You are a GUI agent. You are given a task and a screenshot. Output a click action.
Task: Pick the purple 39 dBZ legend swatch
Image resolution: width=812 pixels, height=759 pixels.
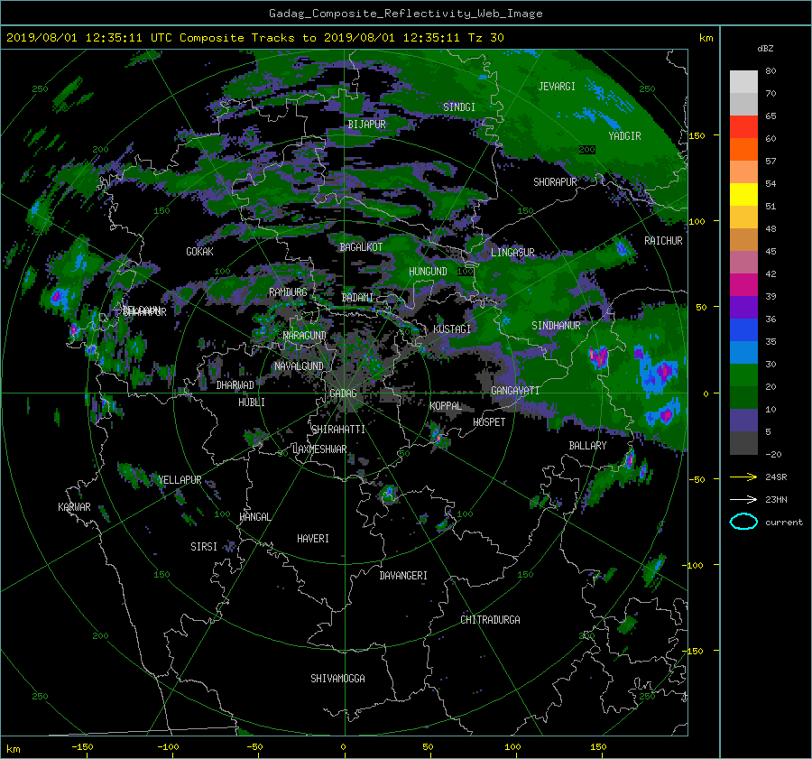click(743, 307)
